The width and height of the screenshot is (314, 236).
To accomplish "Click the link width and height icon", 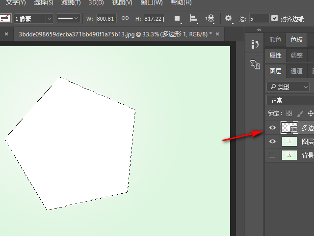I will click(125, 18).
